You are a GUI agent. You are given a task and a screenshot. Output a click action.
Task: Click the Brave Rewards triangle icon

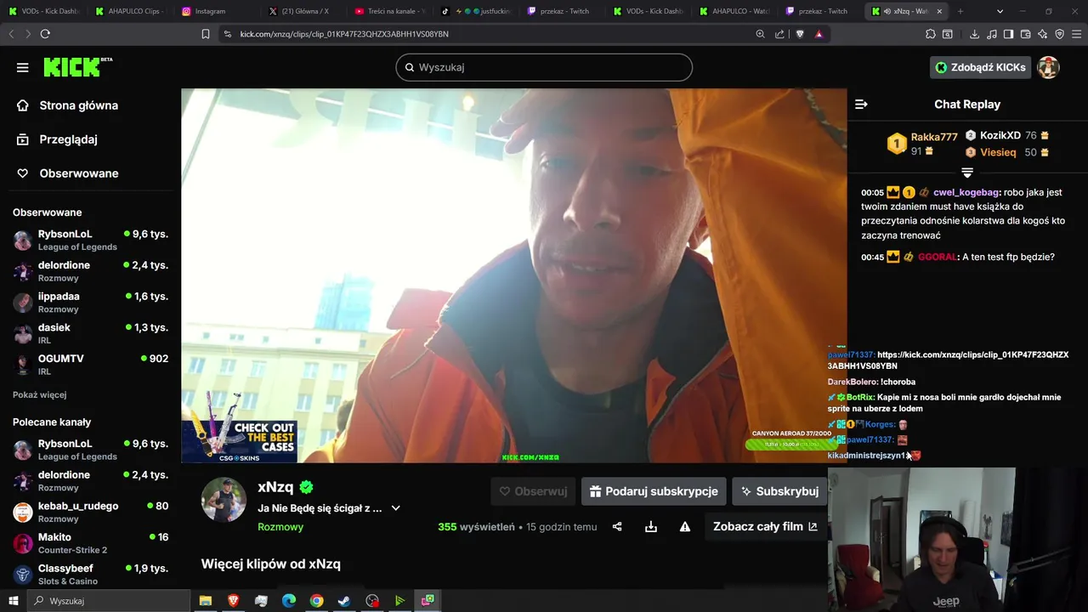coord(819,34)
